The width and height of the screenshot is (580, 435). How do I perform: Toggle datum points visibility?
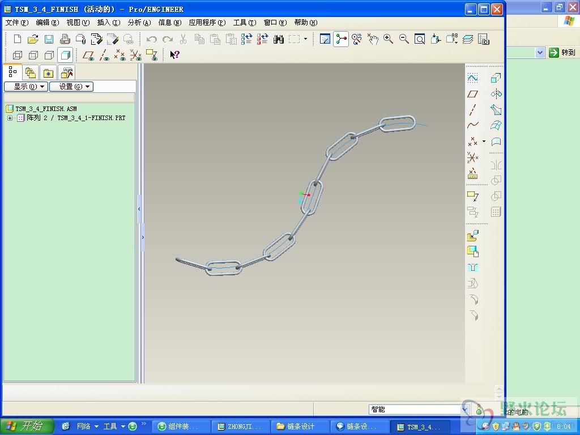click(x=120, y=55)
